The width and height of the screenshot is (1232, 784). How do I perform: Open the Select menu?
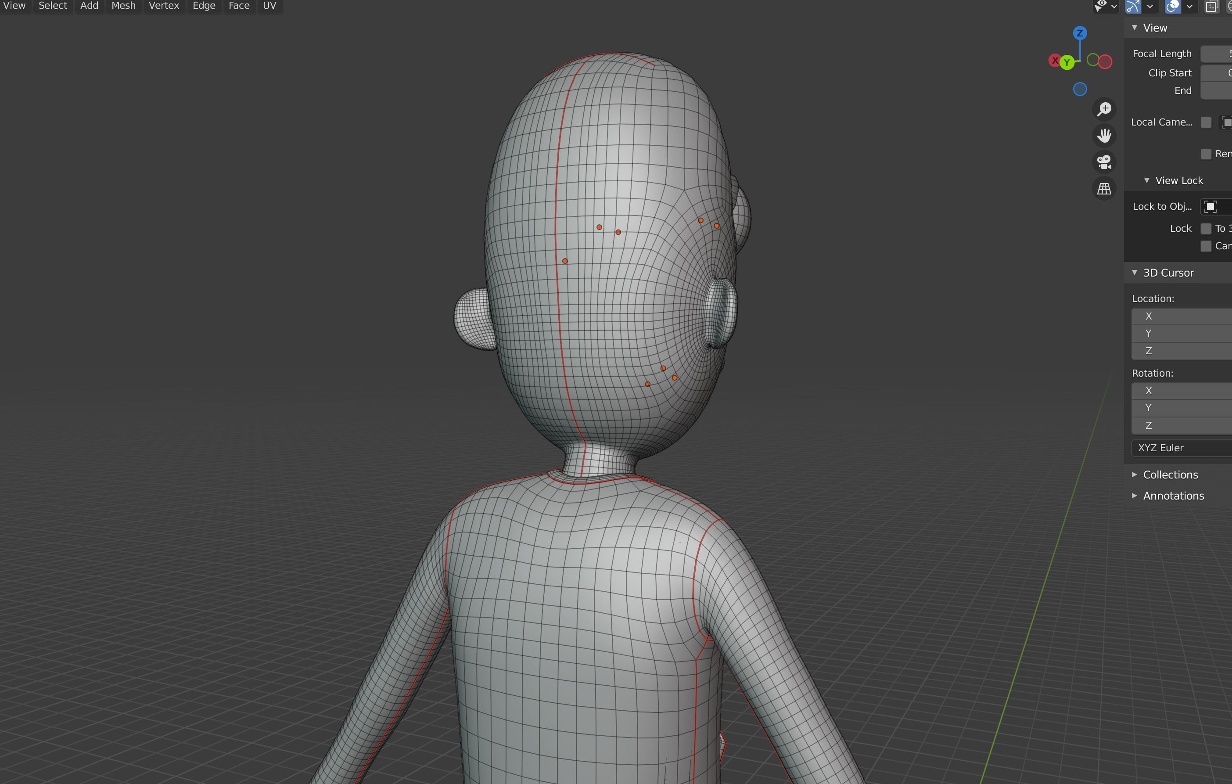pos(53,6)
